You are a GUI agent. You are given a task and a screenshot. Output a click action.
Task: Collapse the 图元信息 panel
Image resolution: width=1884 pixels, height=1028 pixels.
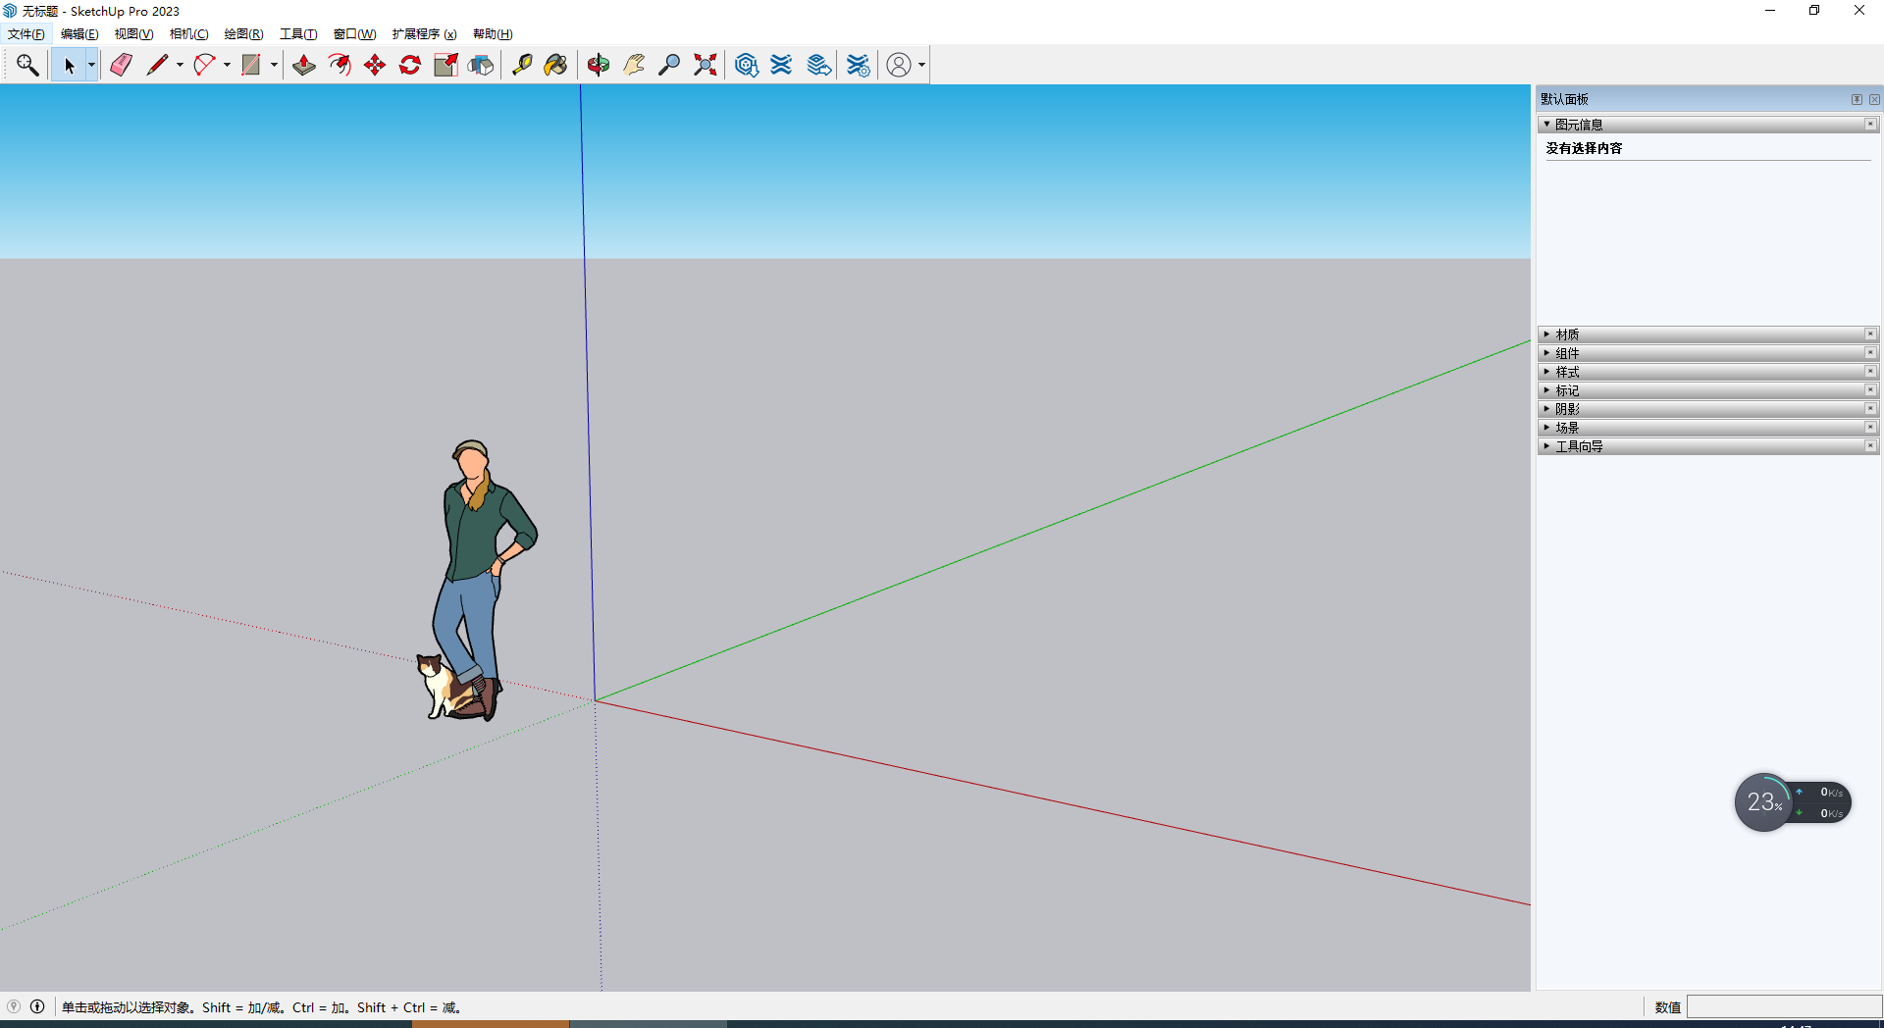pyautogui.click(x=1547, y=125)
